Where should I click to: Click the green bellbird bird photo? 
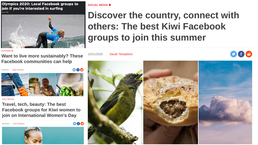115,102
